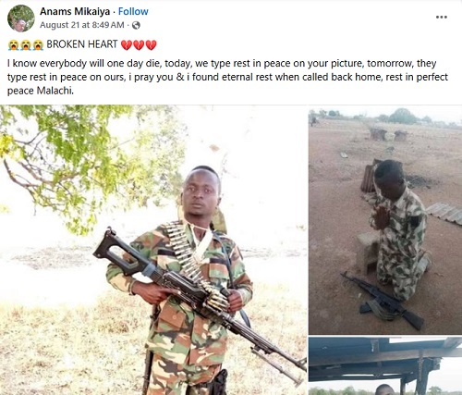Click the rifle lying on ground in kneeling photo
The height and width of the screenshot is (395, 462).
(x=383, y=301)
